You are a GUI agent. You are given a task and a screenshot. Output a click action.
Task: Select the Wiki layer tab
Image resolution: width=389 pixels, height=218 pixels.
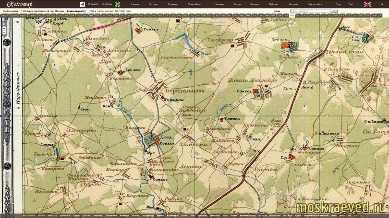point(40,15)
